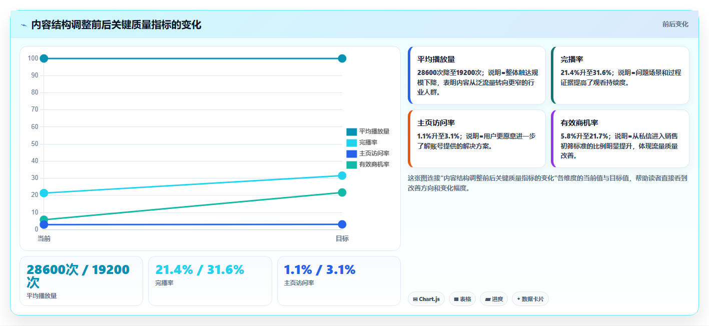Click the 有效商机率 data point at 目标
Screen dimensions: 709x326
point(342,192)
